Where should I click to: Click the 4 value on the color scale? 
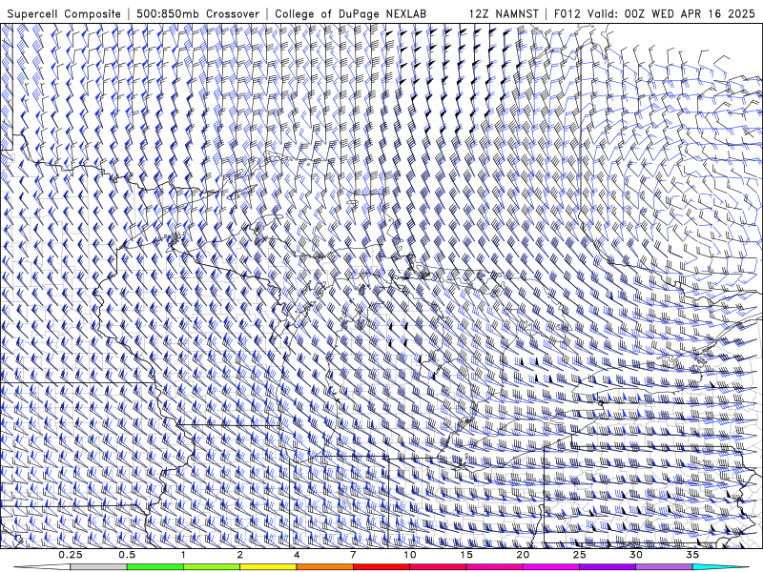(x=297, y=555)
